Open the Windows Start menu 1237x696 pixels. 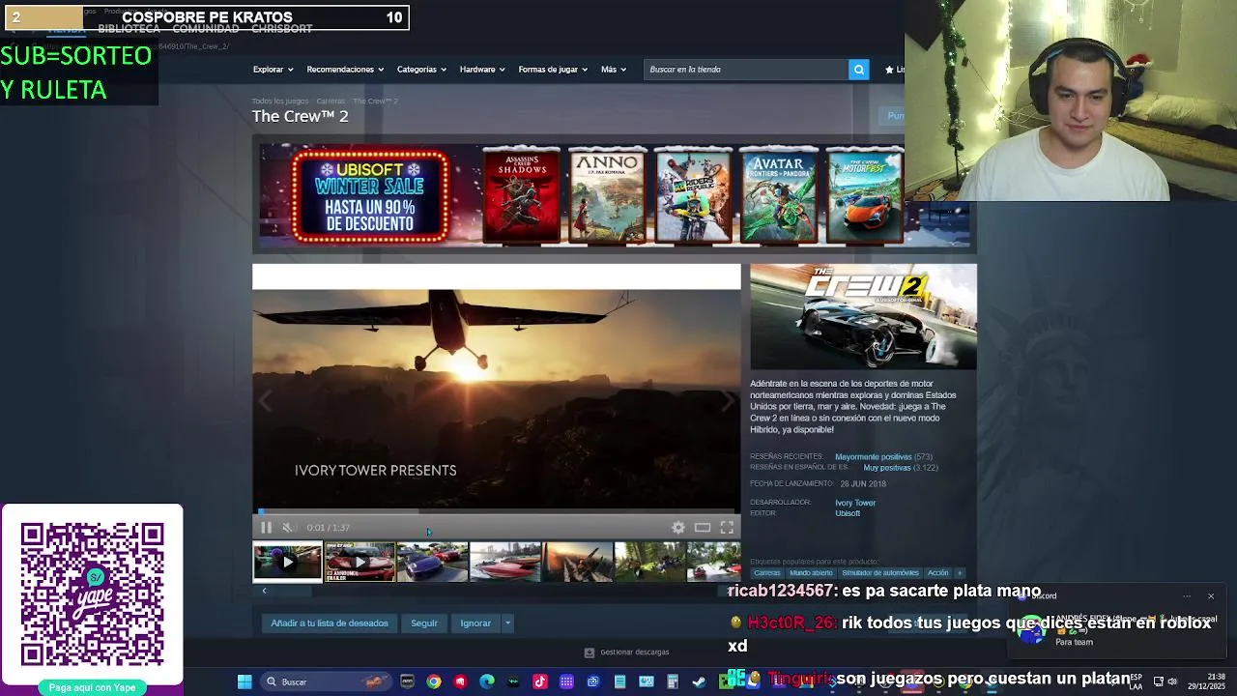click(245, 681)
